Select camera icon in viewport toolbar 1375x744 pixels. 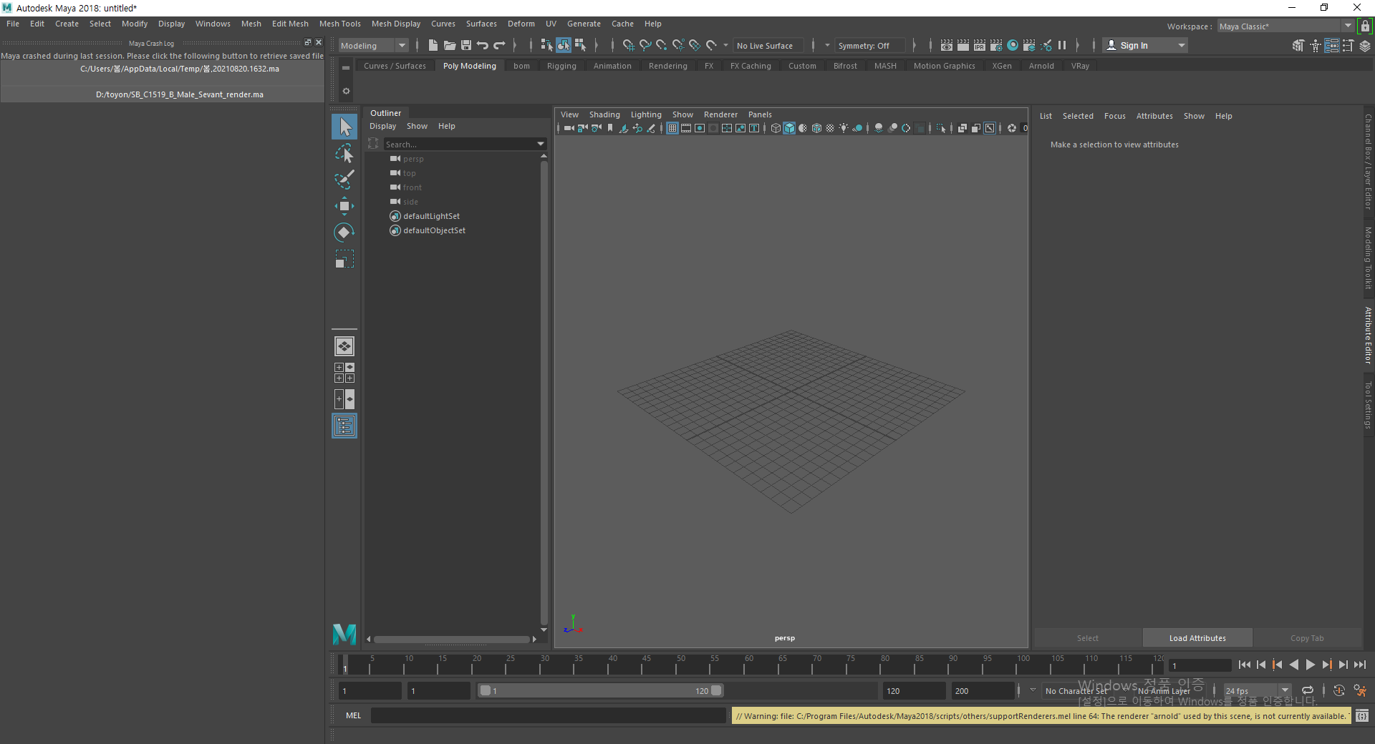569,128
